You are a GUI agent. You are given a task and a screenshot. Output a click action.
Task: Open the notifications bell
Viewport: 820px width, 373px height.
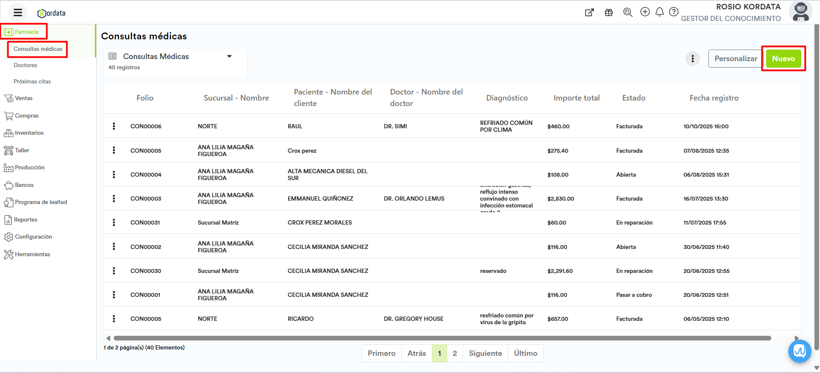coord(659,12)
